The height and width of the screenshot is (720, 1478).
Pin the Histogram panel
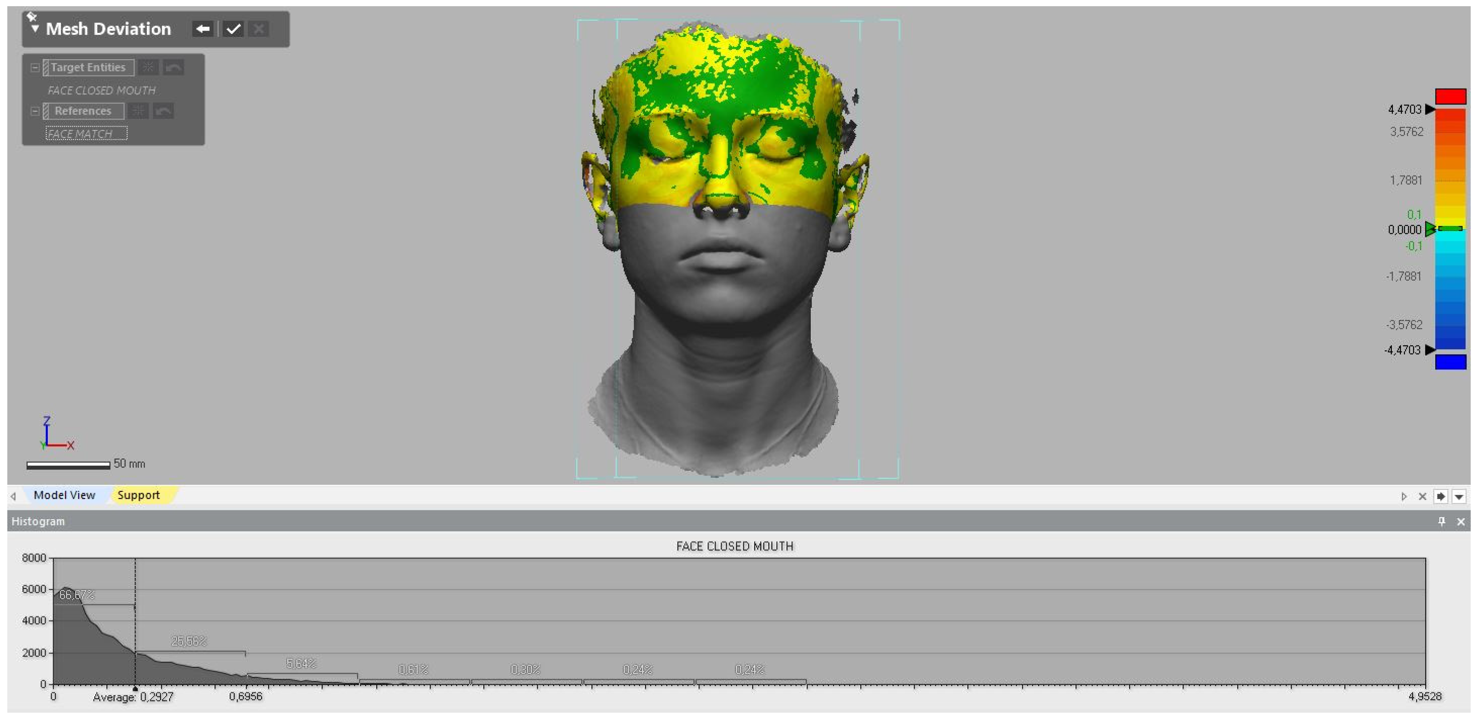pyautogui.click(x=1441, y=521)
